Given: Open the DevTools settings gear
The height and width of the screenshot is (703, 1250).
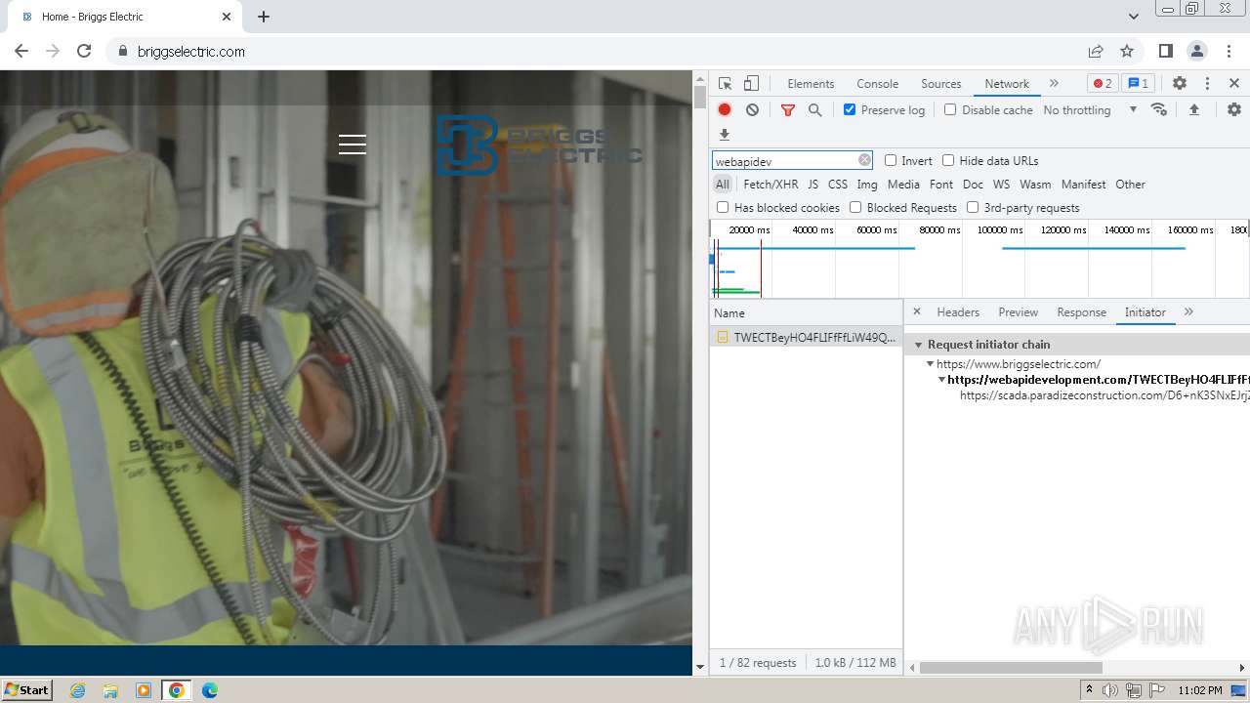Looking at the screenshot, I should pos(1180,84).
